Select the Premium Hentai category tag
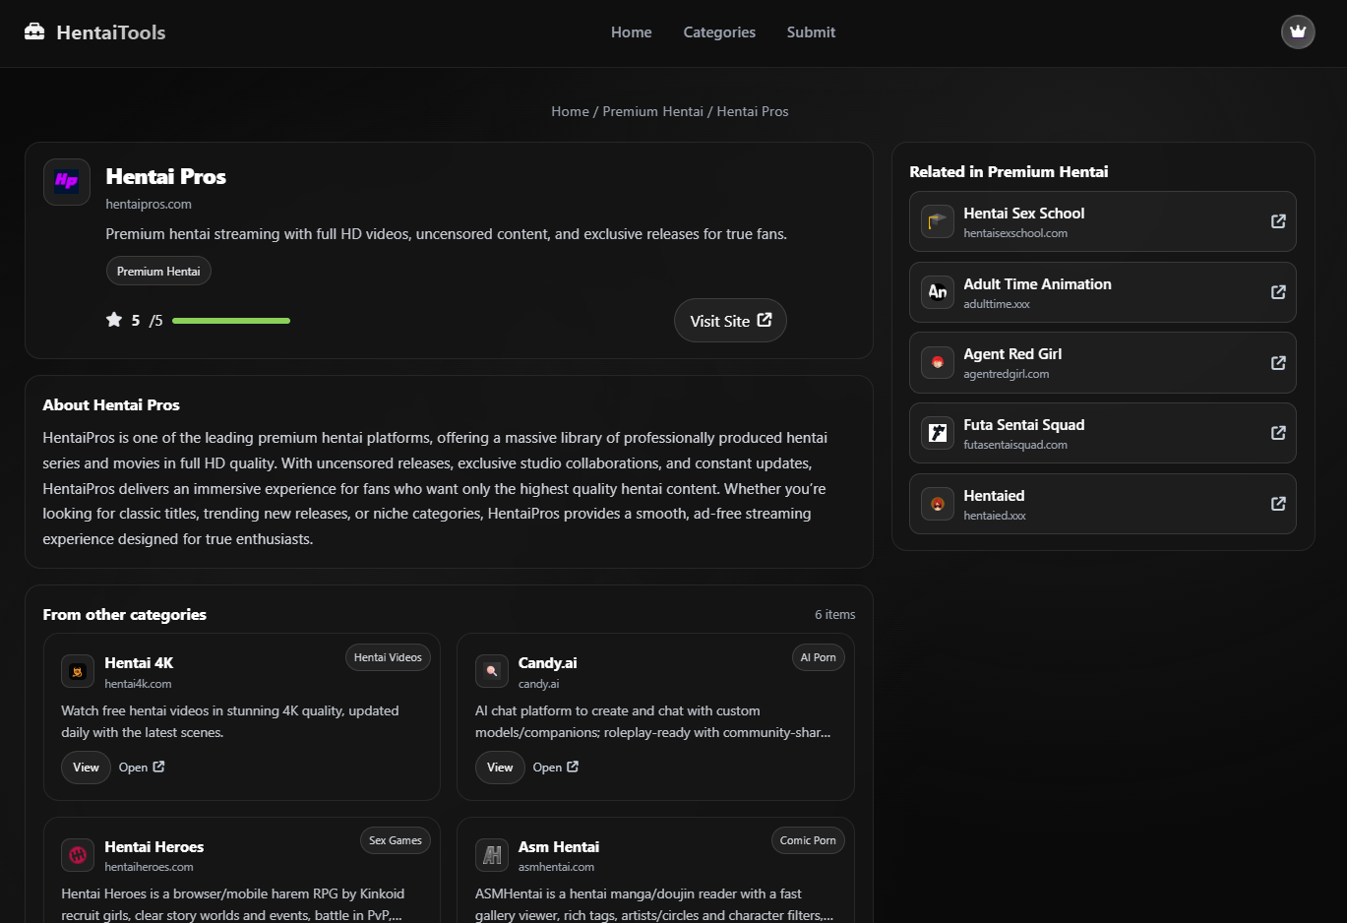Viewport: 1347px width, 923px height. (x=158, y=272)
